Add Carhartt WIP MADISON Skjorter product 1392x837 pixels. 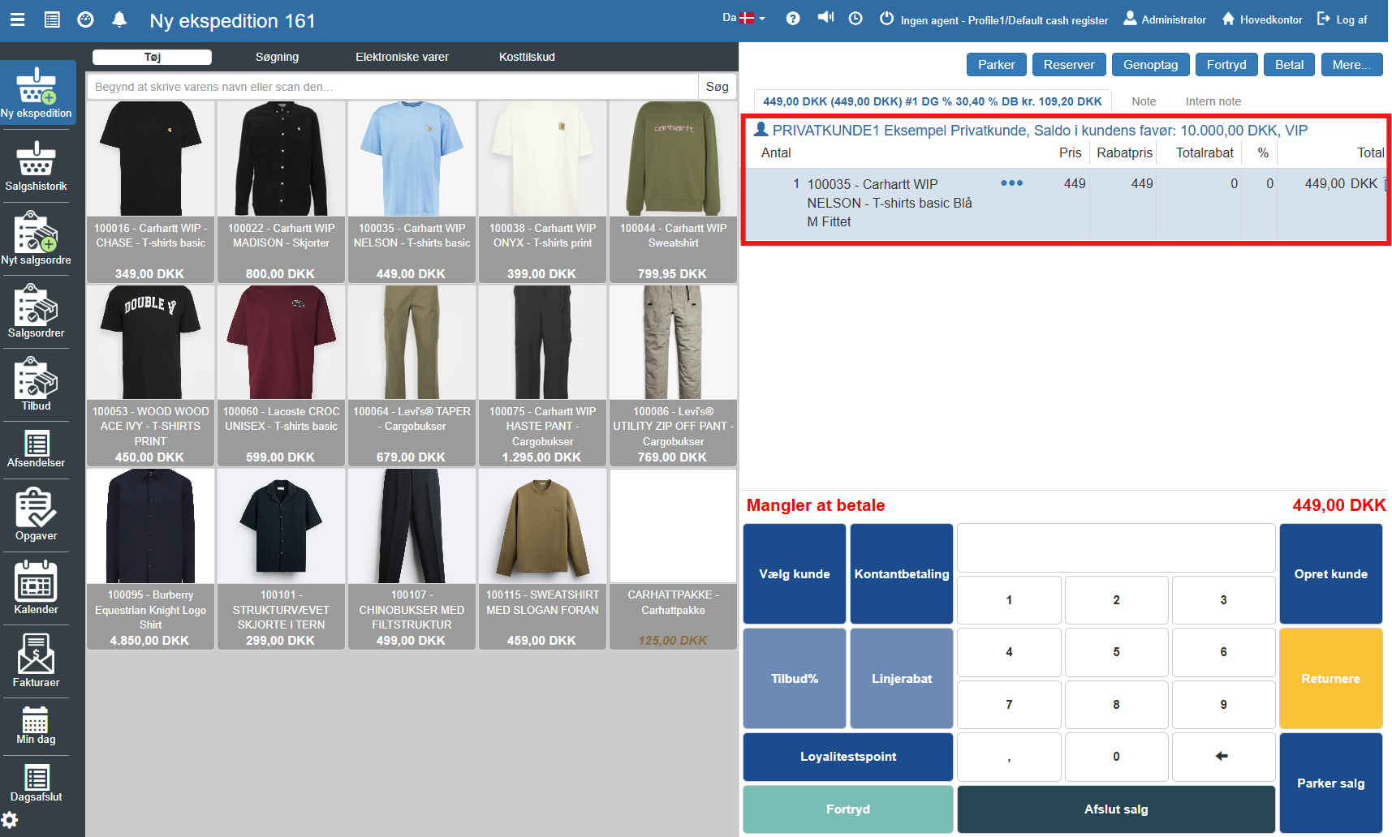pos(281,192)
